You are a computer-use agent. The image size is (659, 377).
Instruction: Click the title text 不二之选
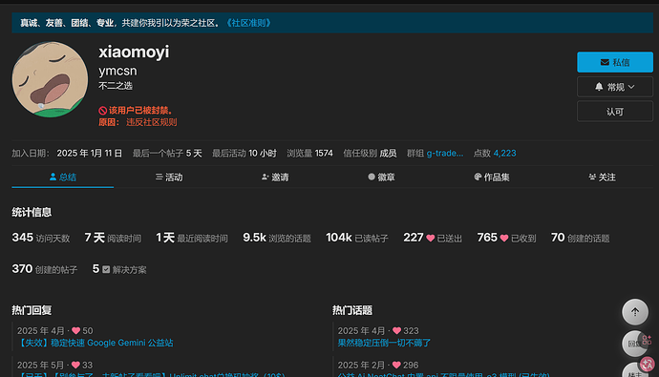point(116,86)
